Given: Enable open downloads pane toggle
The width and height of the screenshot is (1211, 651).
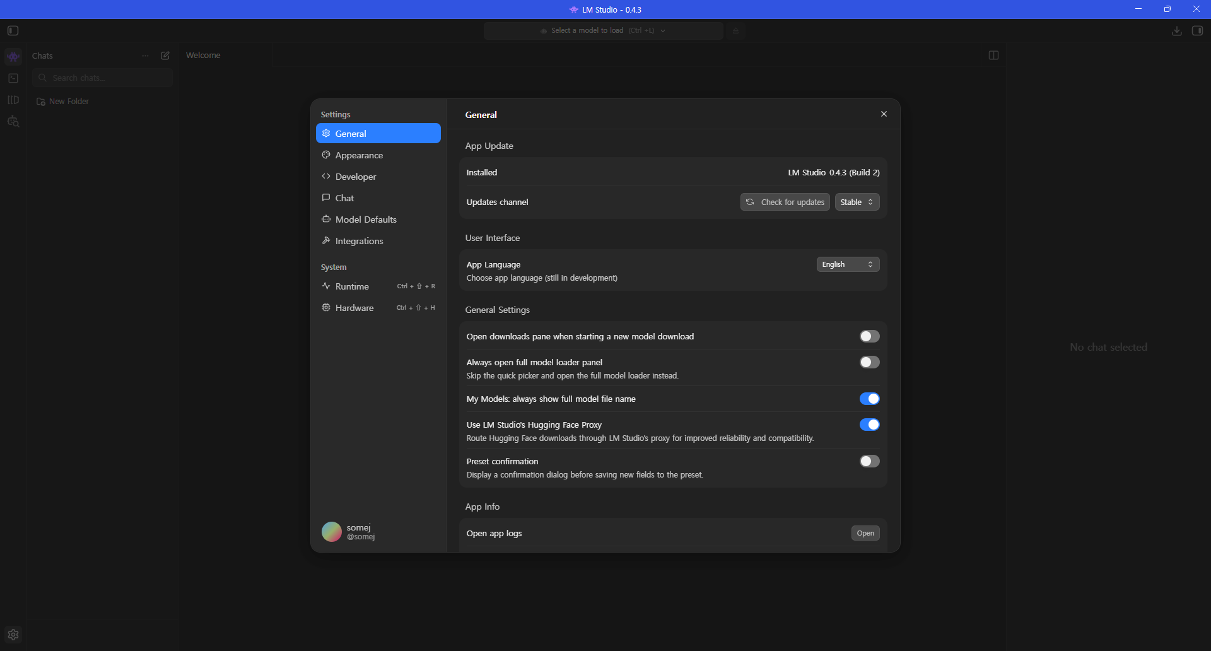Looking at the screenshot, I should [869, 336].
